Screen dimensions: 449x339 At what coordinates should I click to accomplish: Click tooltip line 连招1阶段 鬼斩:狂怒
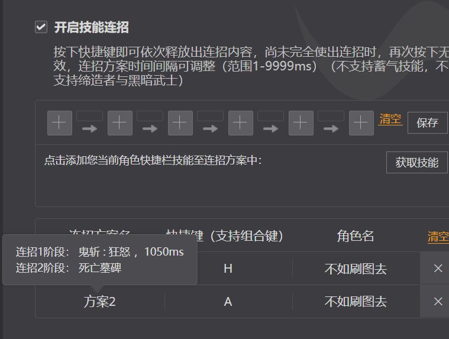coord(99,252)
